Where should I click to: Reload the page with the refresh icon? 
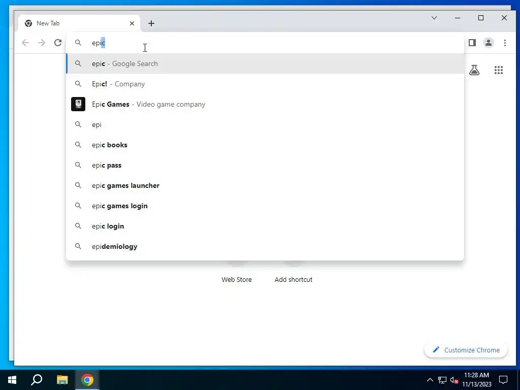[x=58, y=43]
